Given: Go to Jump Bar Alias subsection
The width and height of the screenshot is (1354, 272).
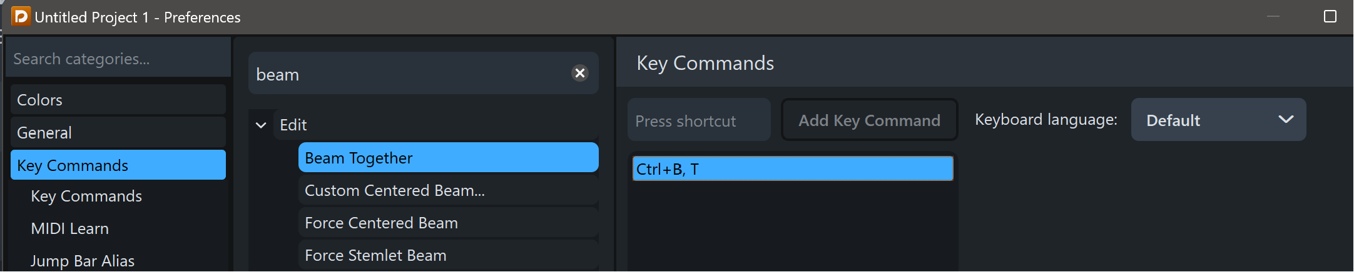Looking at the screenshot, I should click(x=83, y=261).
